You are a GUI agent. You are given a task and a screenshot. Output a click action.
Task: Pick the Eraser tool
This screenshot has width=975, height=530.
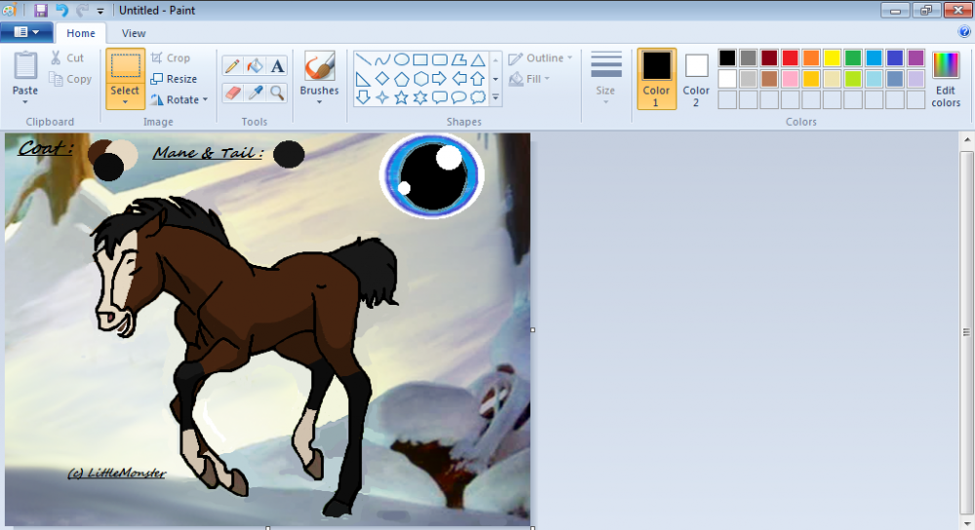tap(233, 93)
